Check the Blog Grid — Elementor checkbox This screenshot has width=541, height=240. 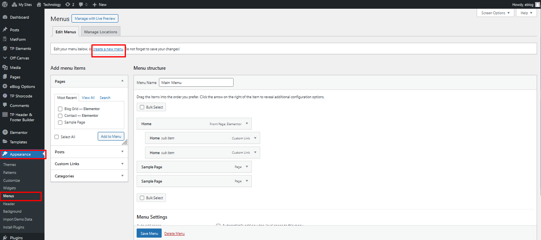(60, 109)
